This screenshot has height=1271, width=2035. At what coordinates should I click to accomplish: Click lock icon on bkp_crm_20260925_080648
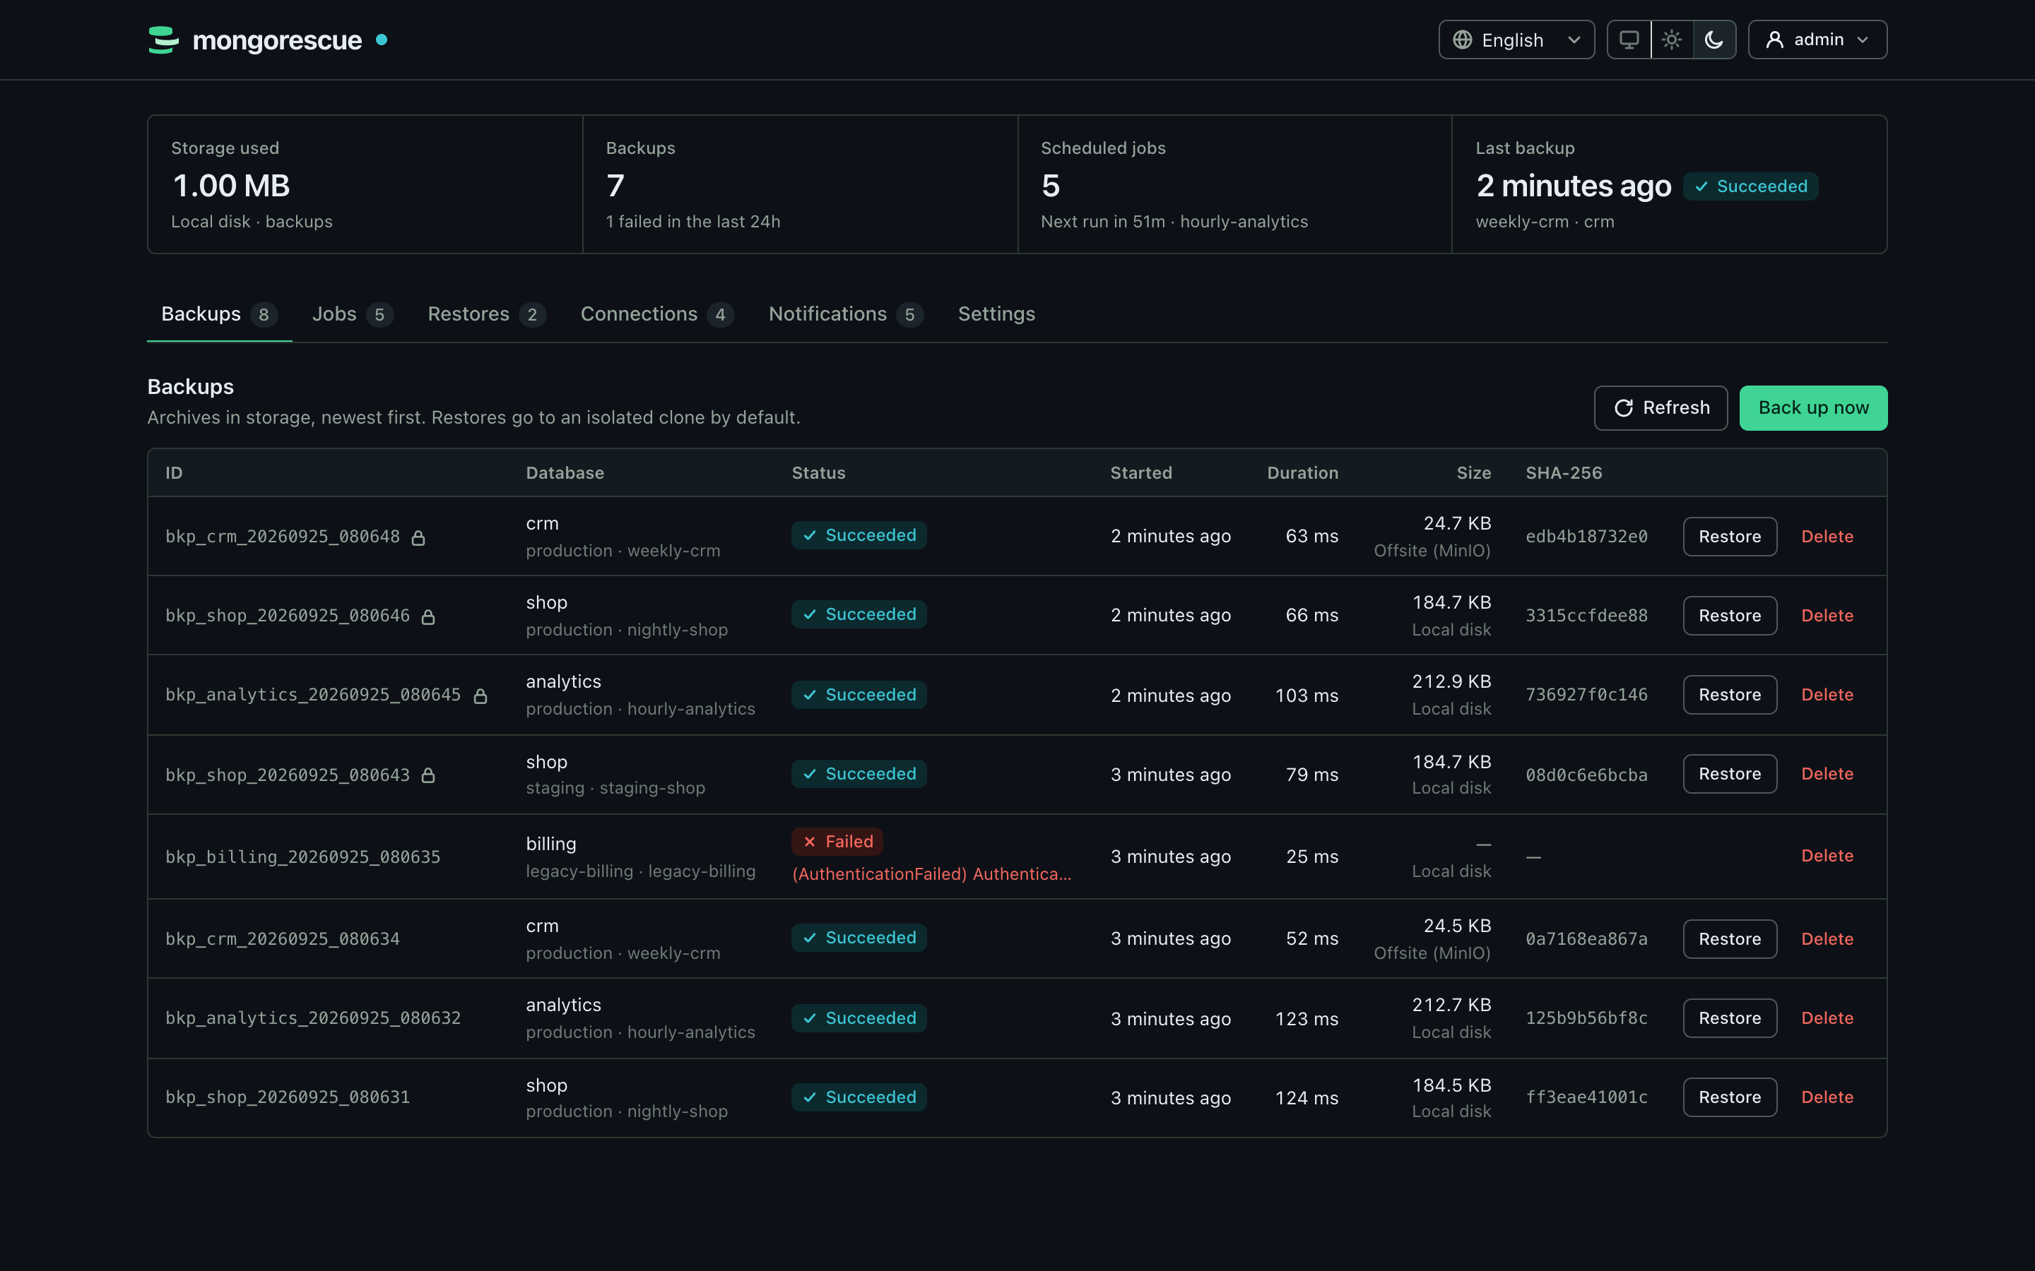click(418, 538)
